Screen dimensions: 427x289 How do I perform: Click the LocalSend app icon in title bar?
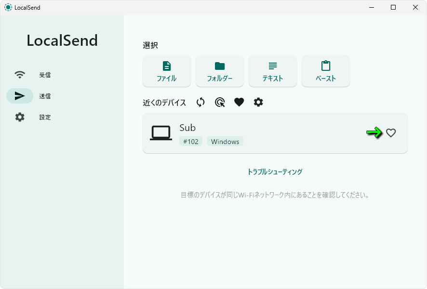[8, 7]
